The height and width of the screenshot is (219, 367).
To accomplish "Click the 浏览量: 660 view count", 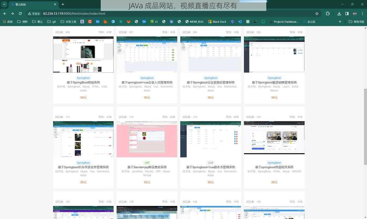I will (62, 32).
